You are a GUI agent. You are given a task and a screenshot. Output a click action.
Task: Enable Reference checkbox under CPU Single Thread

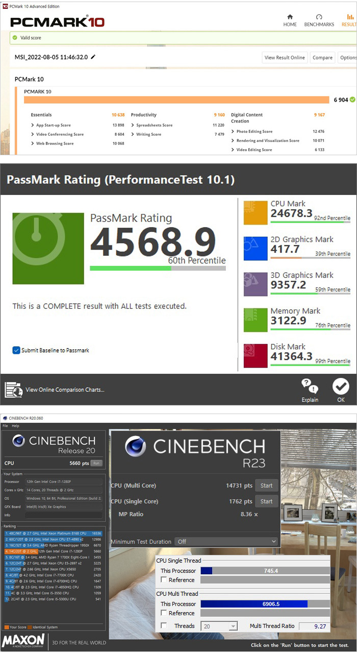164,580
